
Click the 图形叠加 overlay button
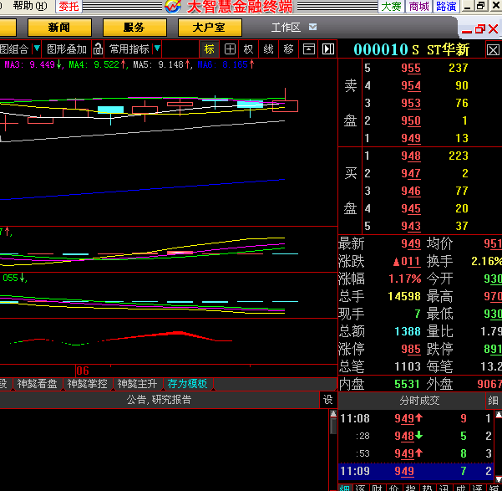(x=67, y=49)
